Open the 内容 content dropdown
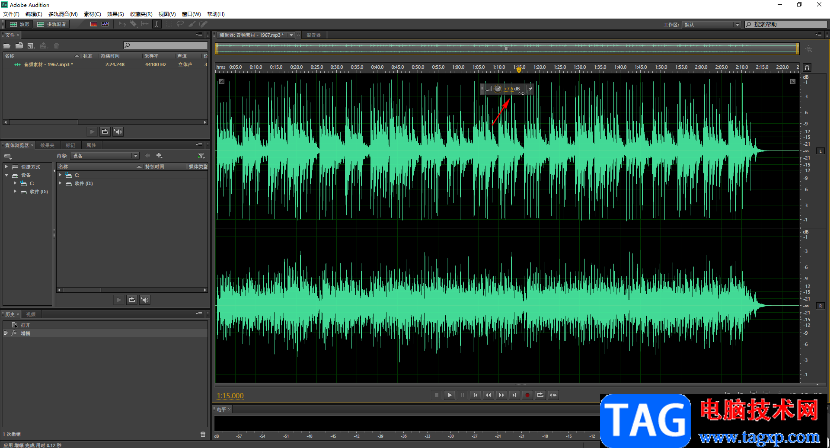Image resolution: width=830 pixels, height=448 pixels. (105, 156)
